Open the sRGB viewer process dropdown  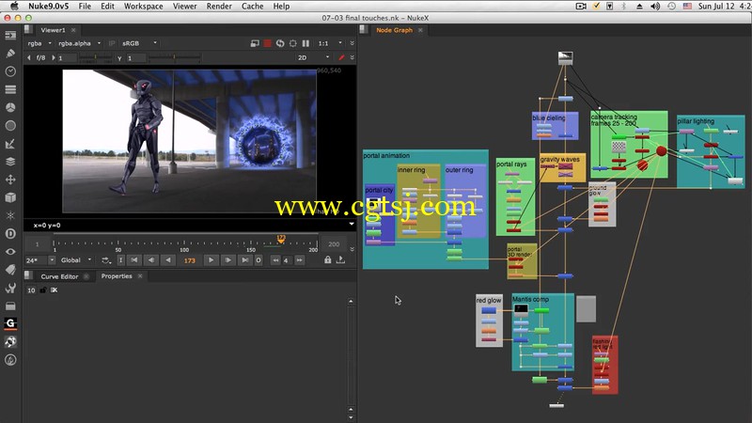click(x=139, y=43)
